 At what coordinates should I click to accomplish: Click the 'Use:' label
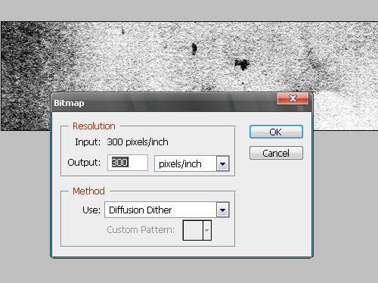click(91, 210)
